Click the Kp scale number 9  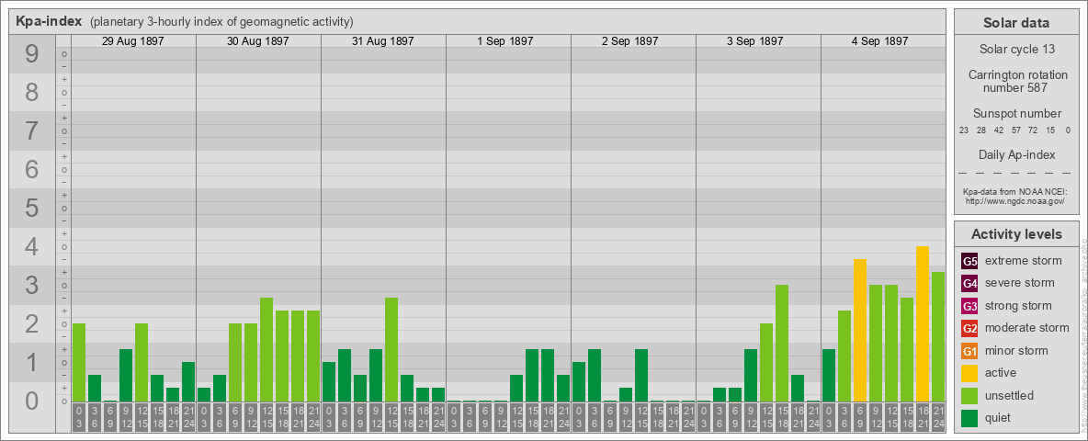(32, 54)
